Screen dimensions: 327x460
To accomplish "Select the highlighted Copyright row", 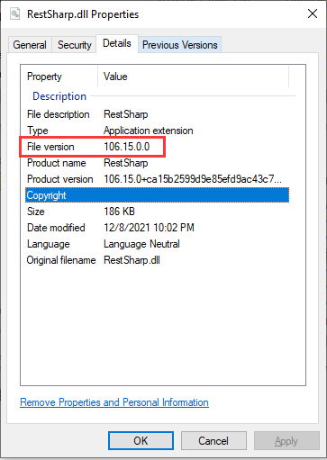I will point(157,195).
